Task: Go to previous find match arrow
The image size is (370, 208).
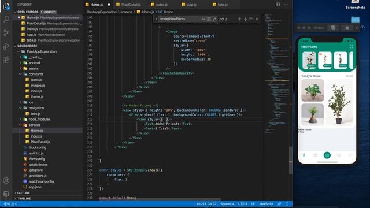Action: pyautogui.click(x=239, y=19)
